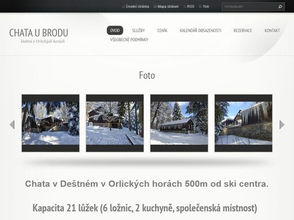
Task: Go to the REZERVACE page
Action: tap(242, 30)
